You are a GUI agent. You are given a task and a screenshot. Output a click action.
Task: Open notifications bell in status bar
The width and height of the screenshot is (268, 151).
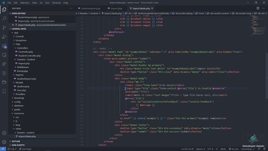tap(264, 149)
